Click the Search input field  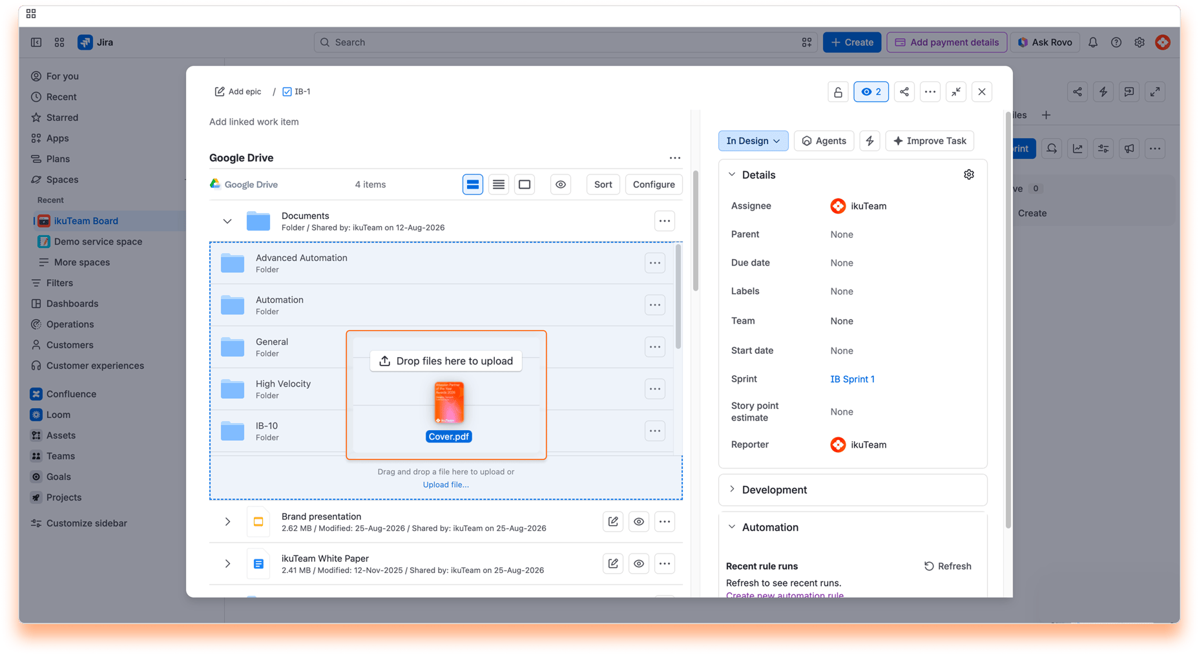coord(565,42)
